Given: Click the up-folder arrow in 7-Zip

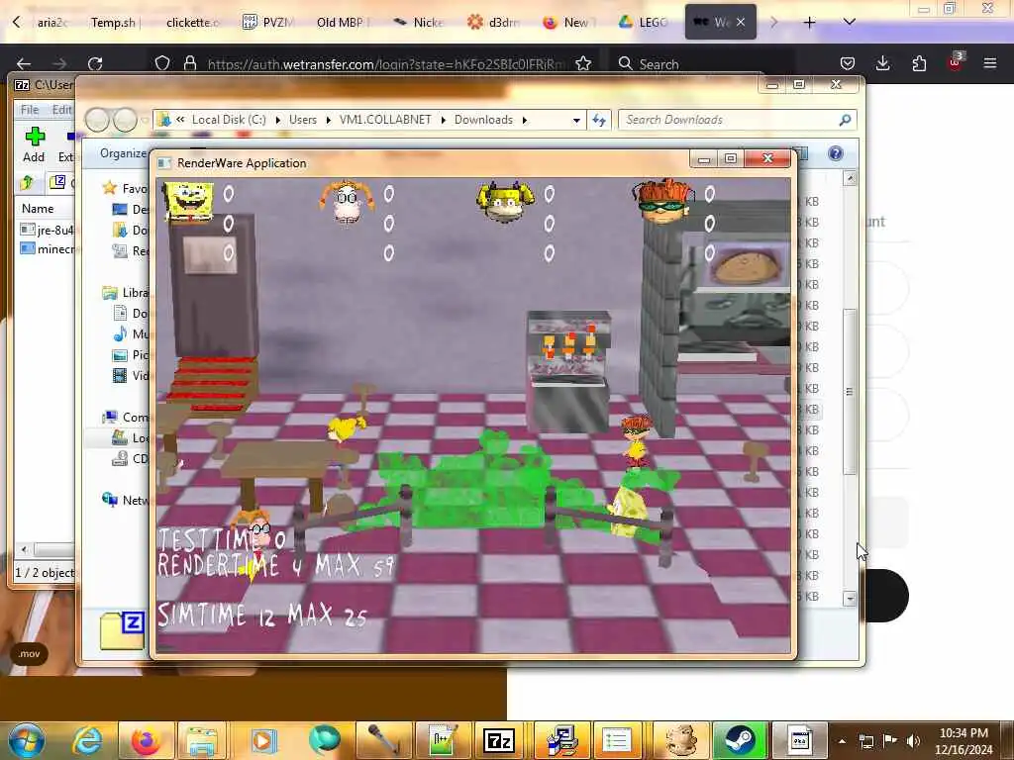Looking at the screenshot, I should point(27,183).
